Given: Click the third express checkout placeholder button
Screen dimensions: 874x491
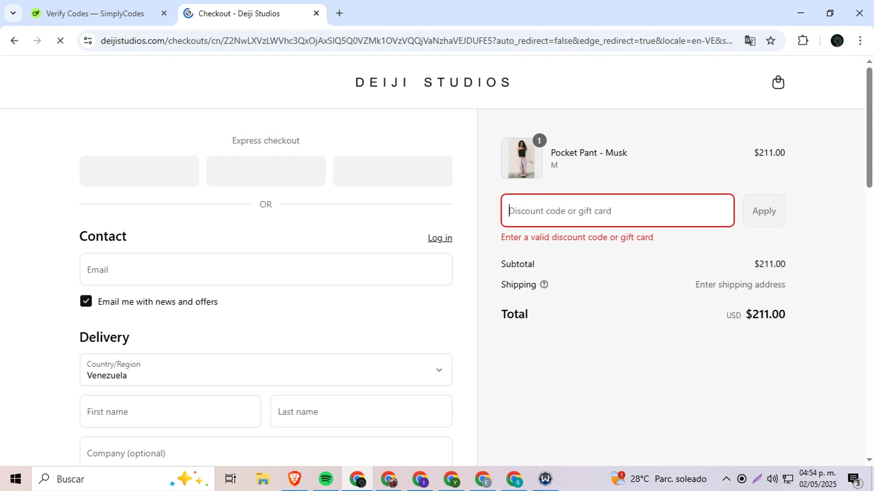Looking at the screenshot, I should tap(393, 171).
